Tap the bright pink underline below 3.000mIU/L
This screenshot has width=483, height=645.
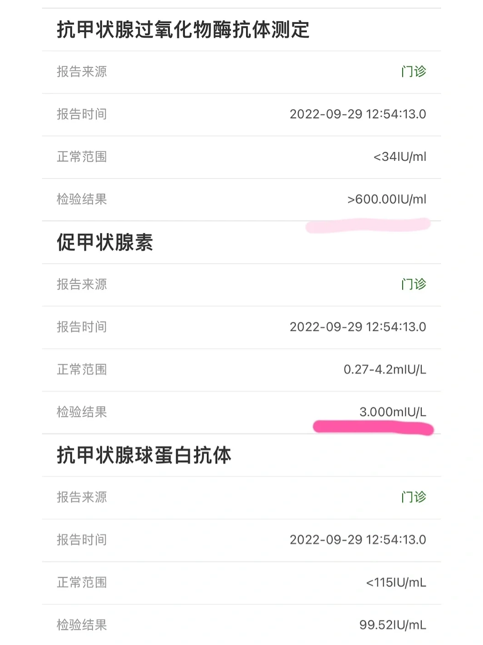(373, 428)
